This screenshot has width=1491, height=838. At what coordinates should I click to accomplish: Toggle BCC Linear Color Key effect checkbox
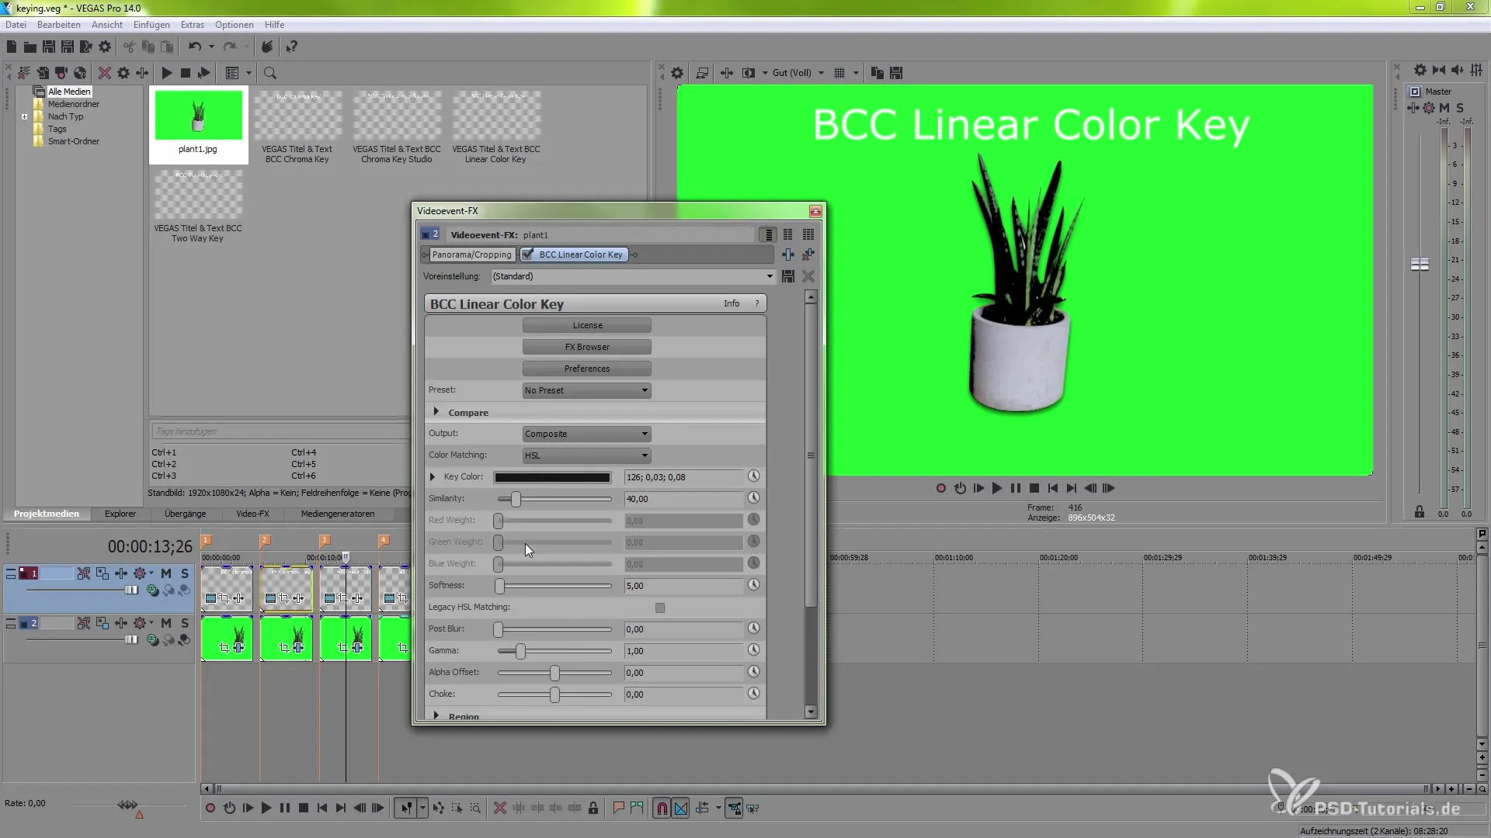528,255
